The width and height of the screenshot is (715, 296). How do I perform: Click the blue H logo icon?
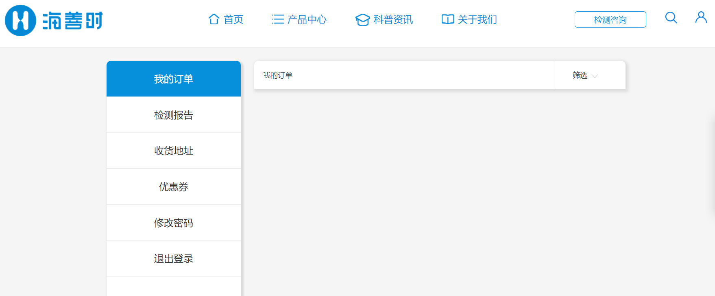[20, 20]
